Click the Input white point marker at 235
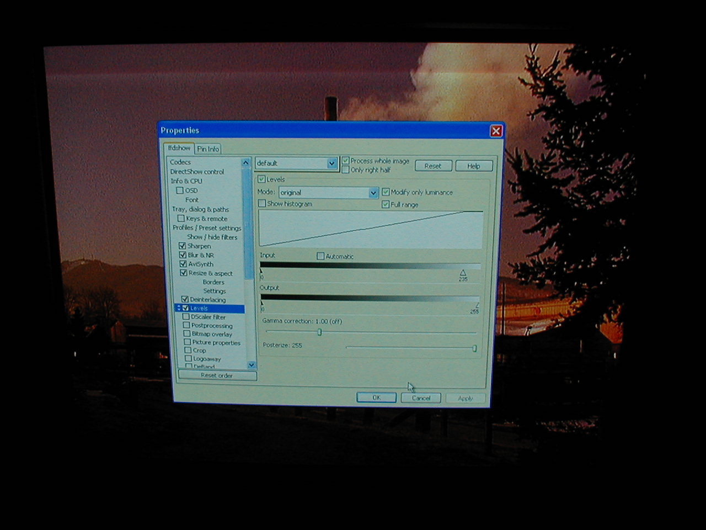The width and height of the screenshot is (706, 530). (463, 273)
